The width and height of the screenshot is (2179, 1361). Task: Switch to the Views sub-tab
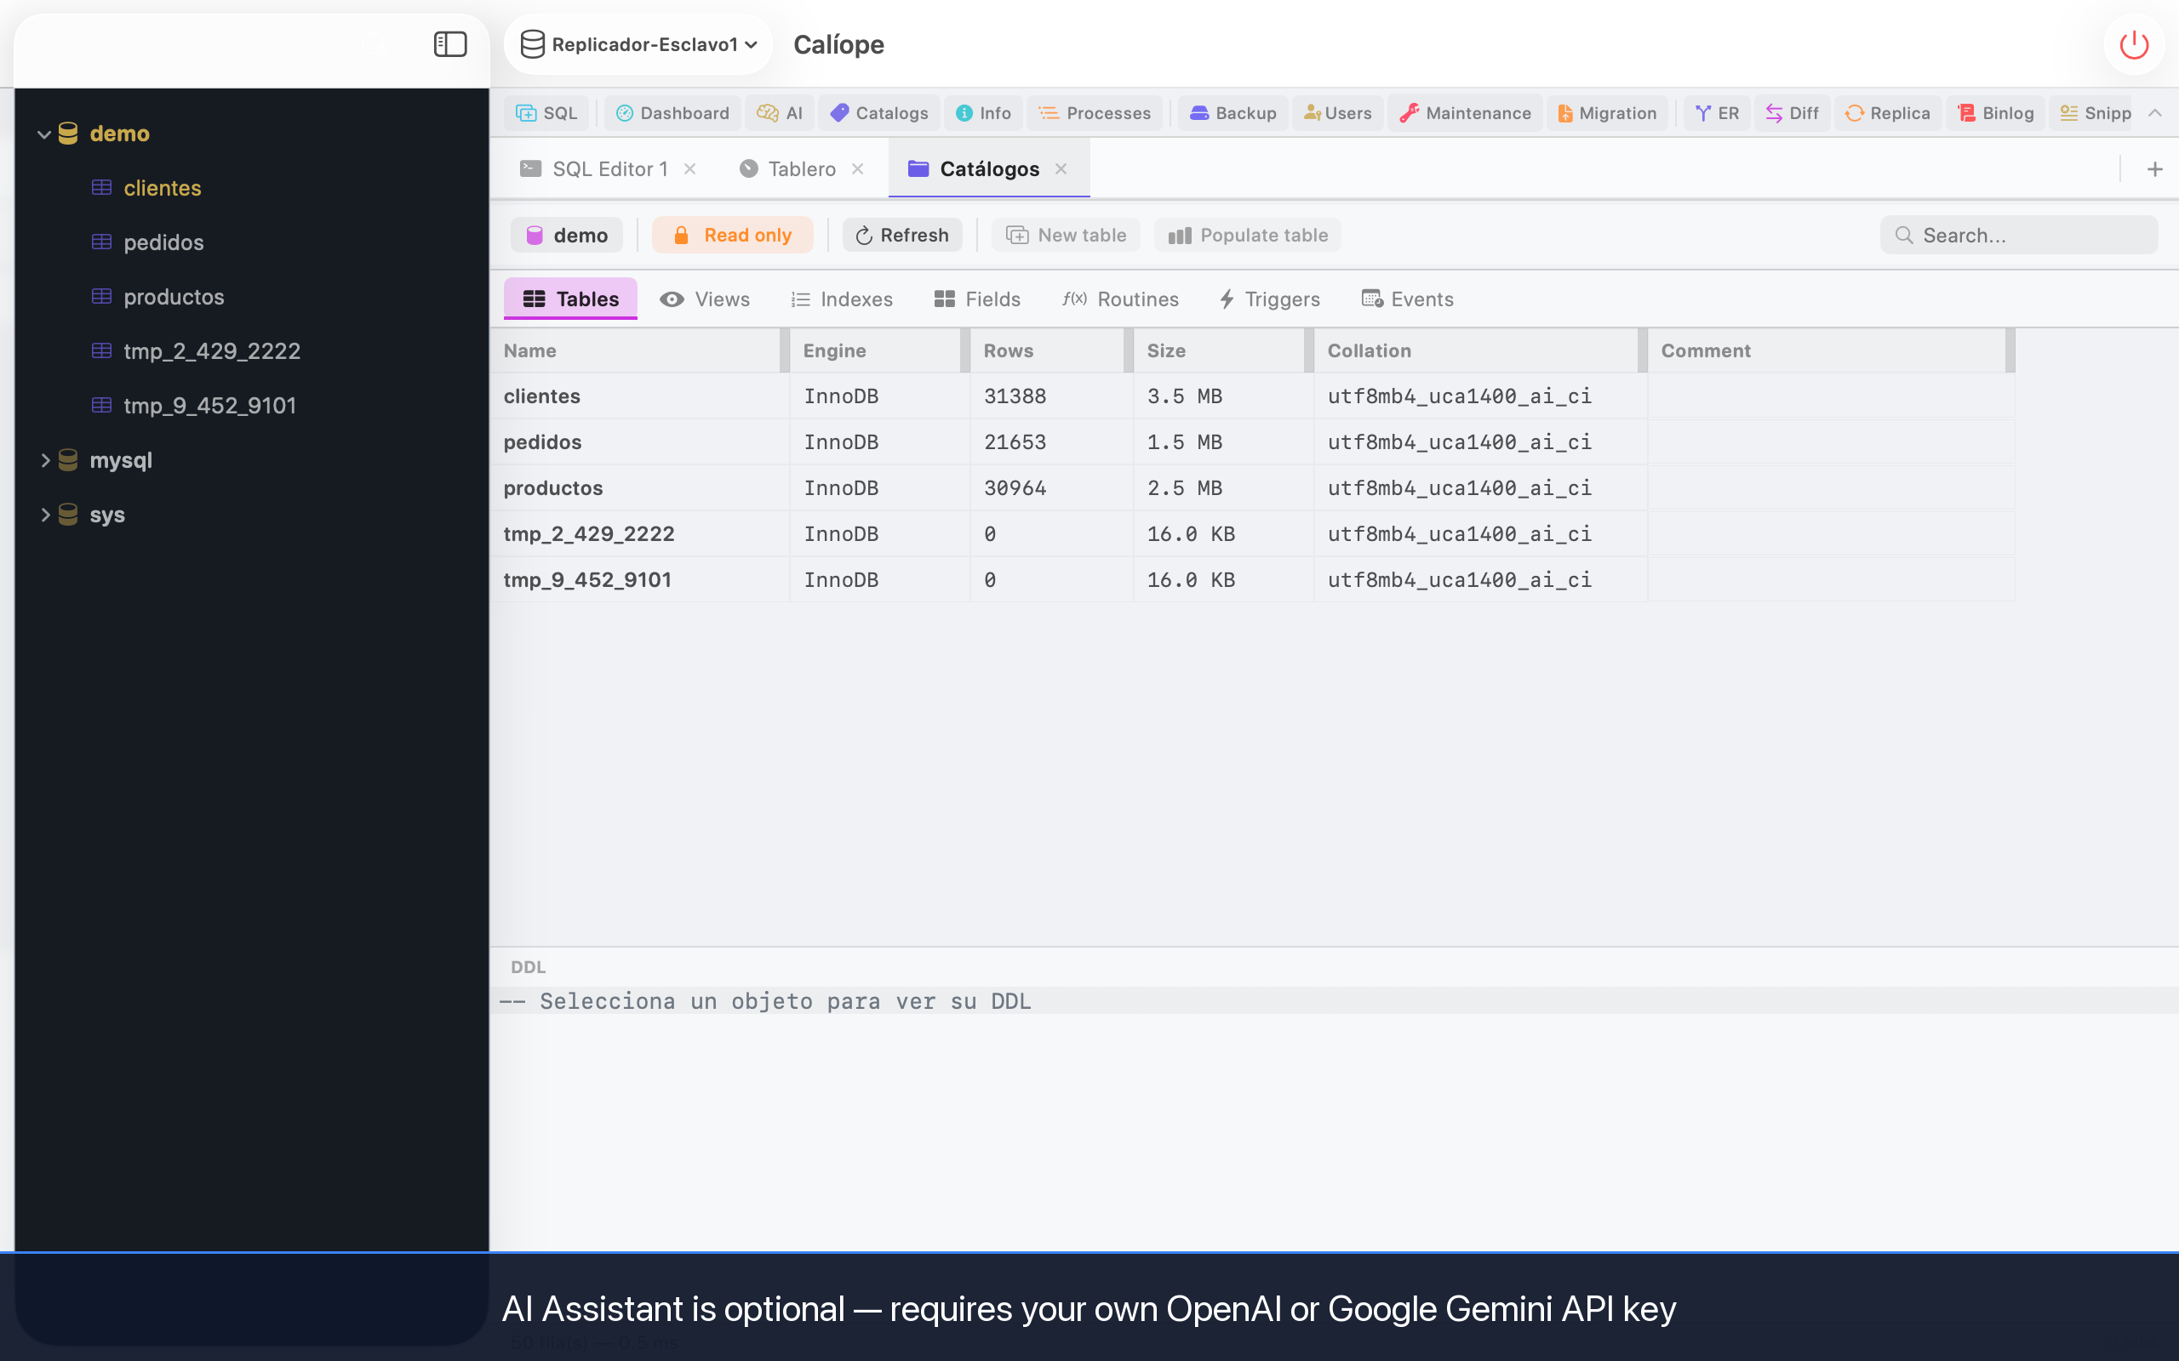705,299
